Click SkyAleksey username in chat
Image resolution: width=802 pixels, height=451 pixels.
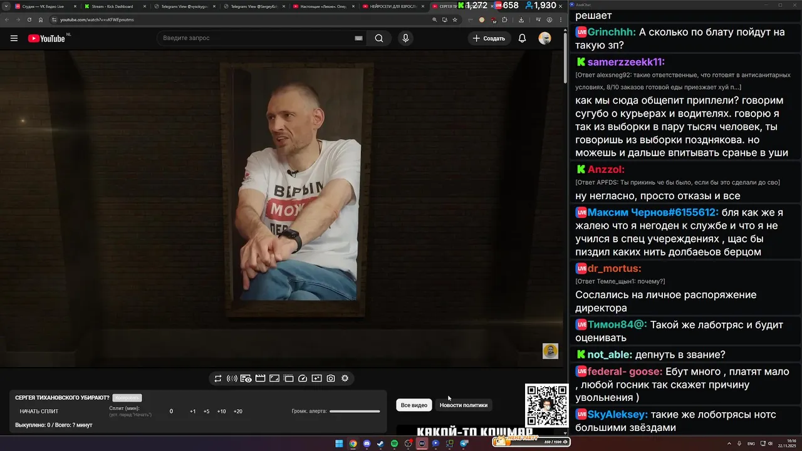[x=618, y=414]
